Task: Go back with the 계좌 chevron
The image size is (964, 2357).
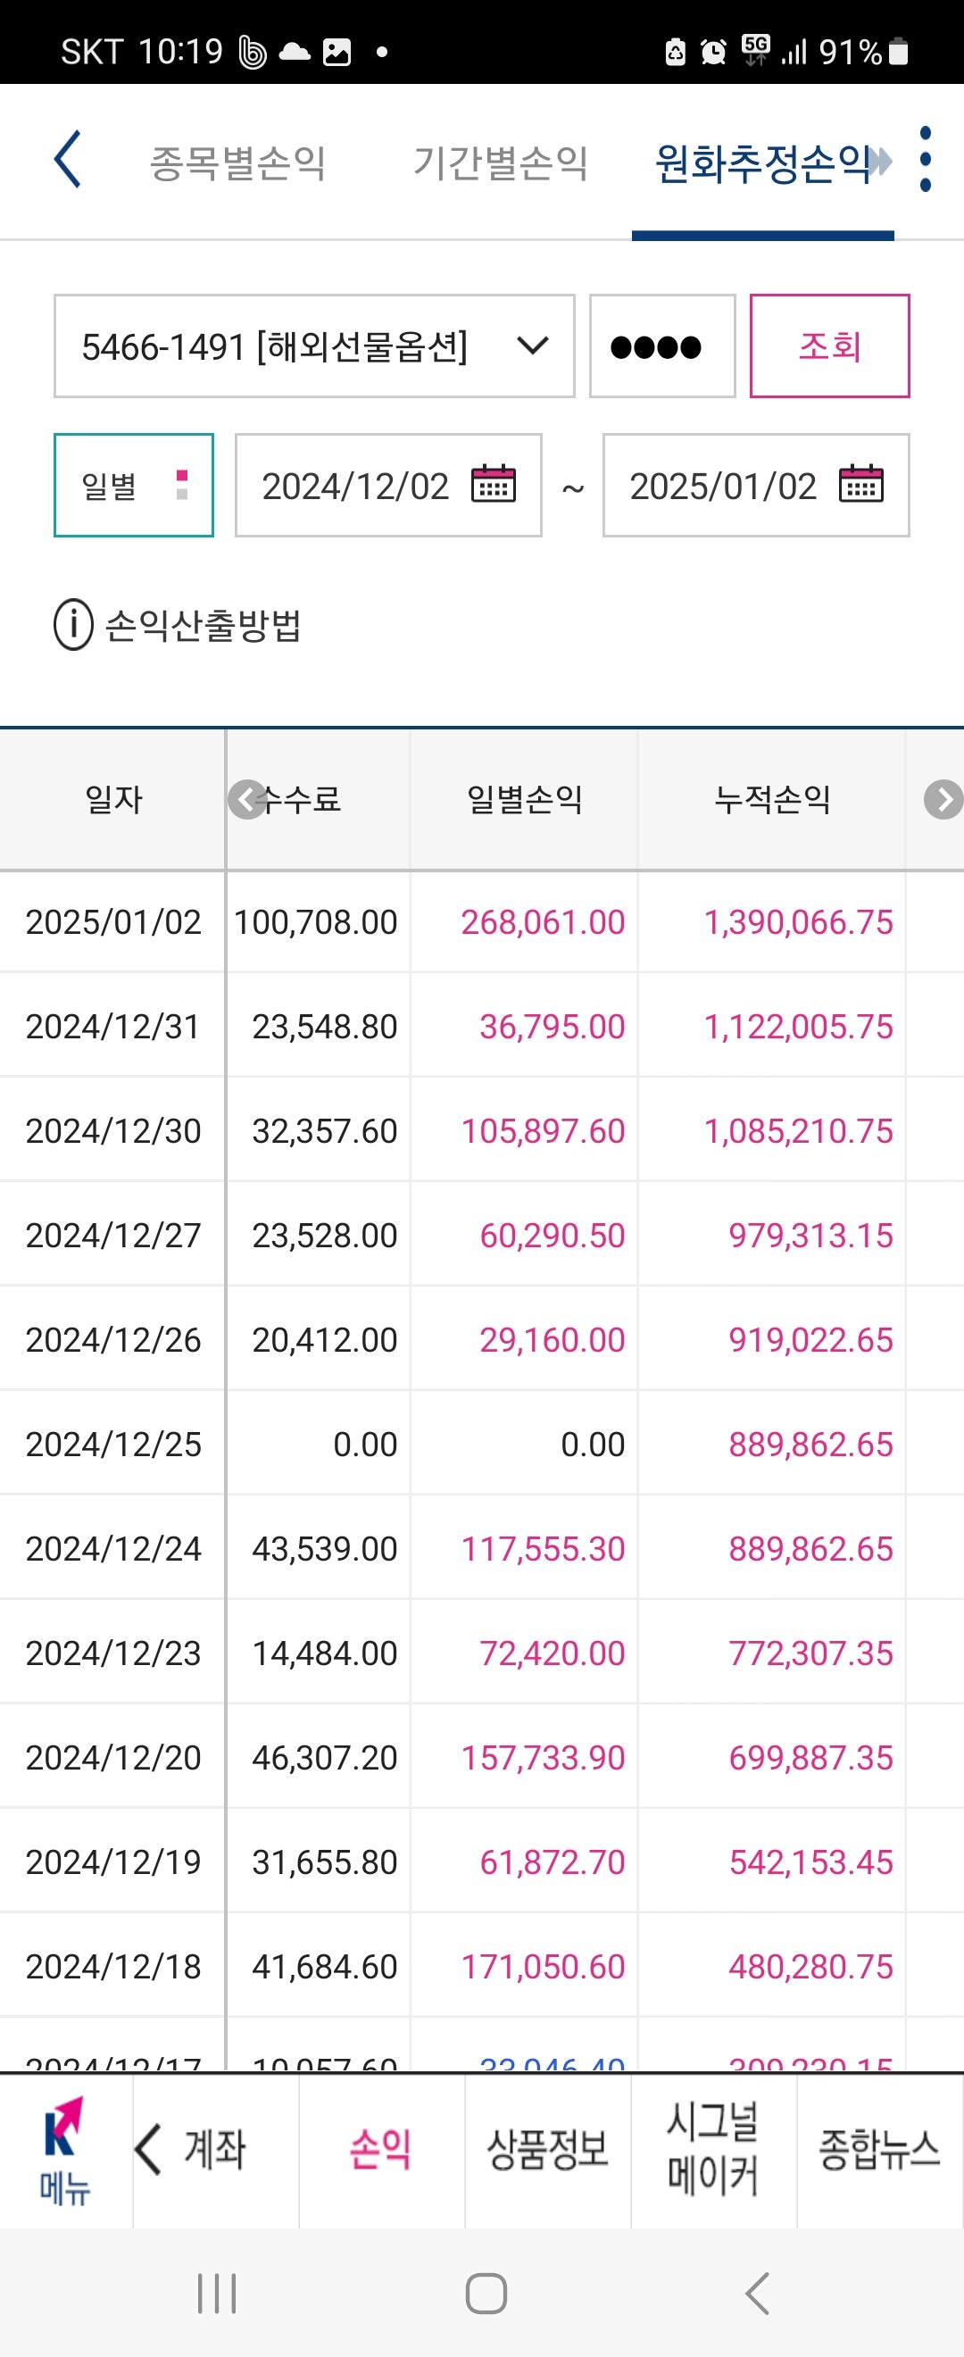Action: (x=149, y=2149)
